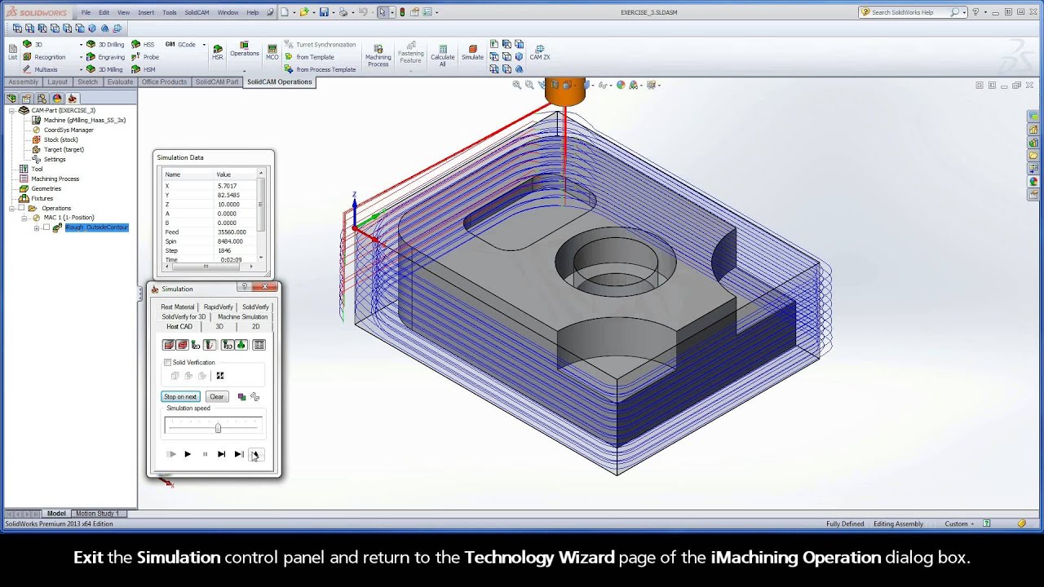Viewport: 1044px width, 587px height.
Task: Expand the iRough_OutsideContour operation node
Action: (x=37, y=227)
